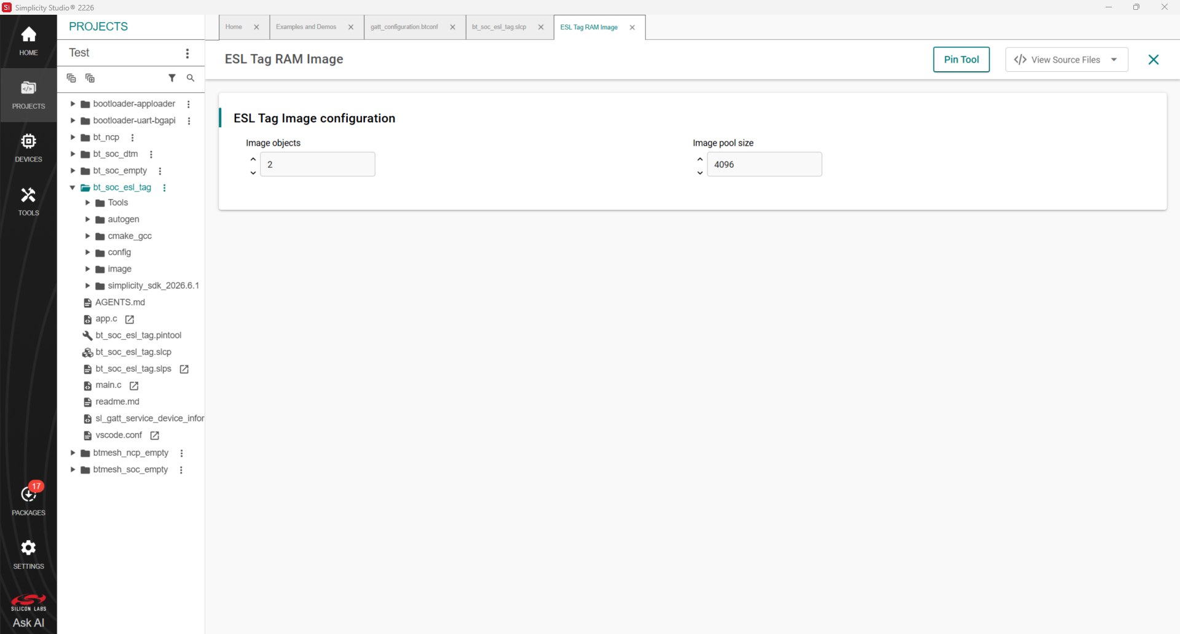Decrement the Image pool size value
The width and height of the screenshot is (1180, 634).
(x=699, y=173)
